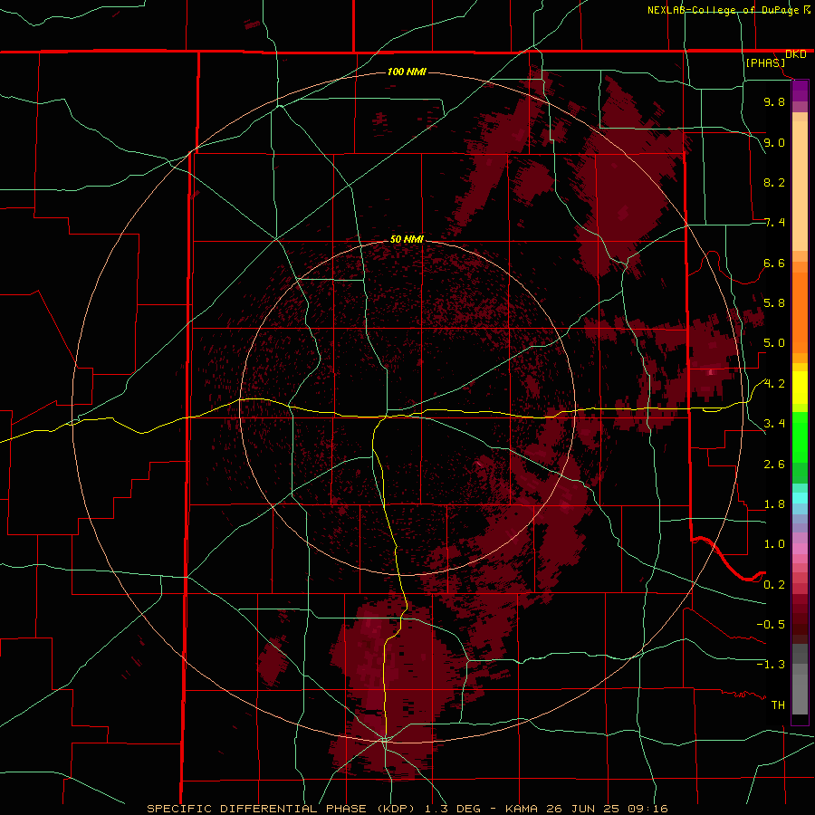
Task: Select the 3.4 scale label
Action: point(774,424)
